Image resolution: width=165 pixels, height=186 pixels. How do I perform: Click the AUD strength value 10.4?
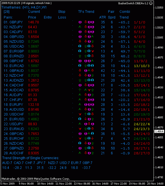[6, 168]
